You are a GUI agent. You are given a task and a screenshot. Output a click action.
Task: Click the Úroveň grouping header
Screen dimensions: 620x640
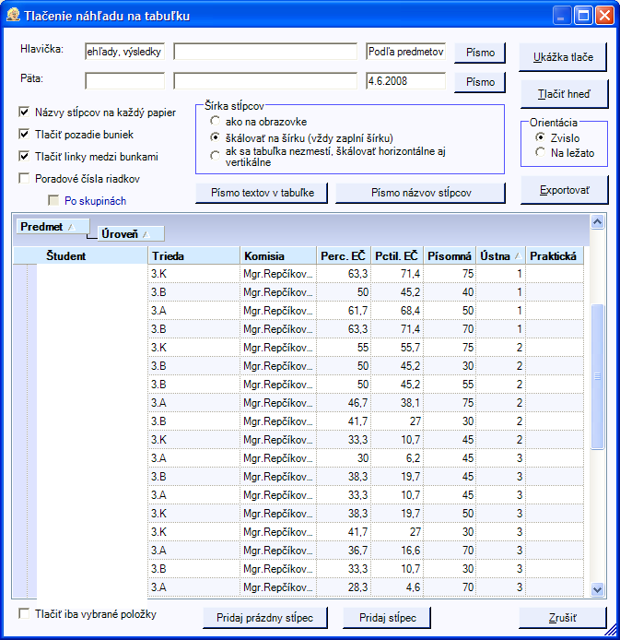pos(131,234)
